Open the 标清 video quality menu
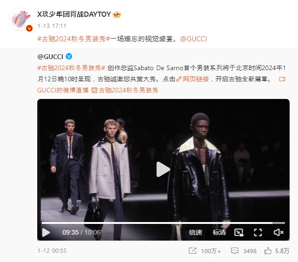 click(x=219, y=232)
